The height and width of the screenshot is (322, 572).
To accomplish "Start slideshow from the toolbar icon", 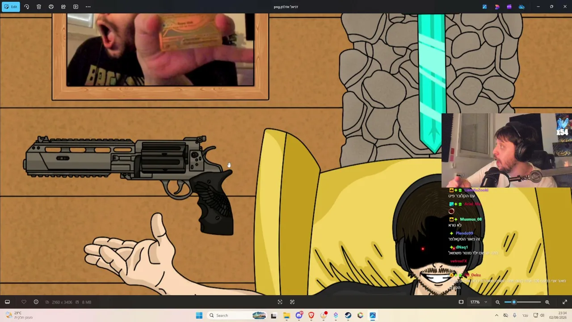I will coord(76,7).
